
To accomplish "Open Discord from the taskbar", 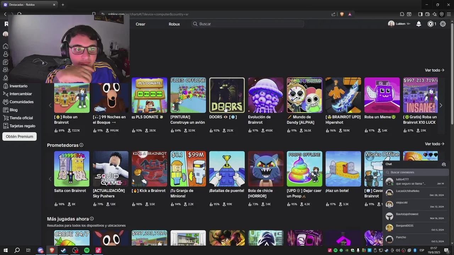I will pos(40,250).
